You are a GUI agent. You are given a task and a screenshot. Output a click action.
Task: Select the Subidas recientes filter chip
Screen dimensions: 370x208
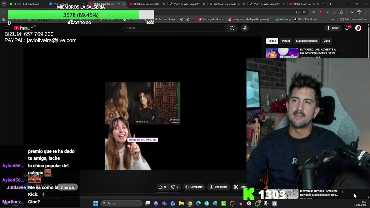(307, 41)
